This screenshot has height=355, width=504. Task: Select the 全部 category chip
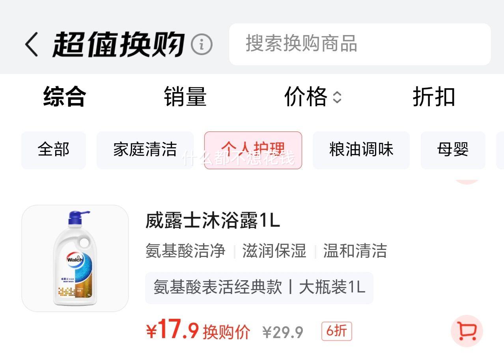click(54, 150)
